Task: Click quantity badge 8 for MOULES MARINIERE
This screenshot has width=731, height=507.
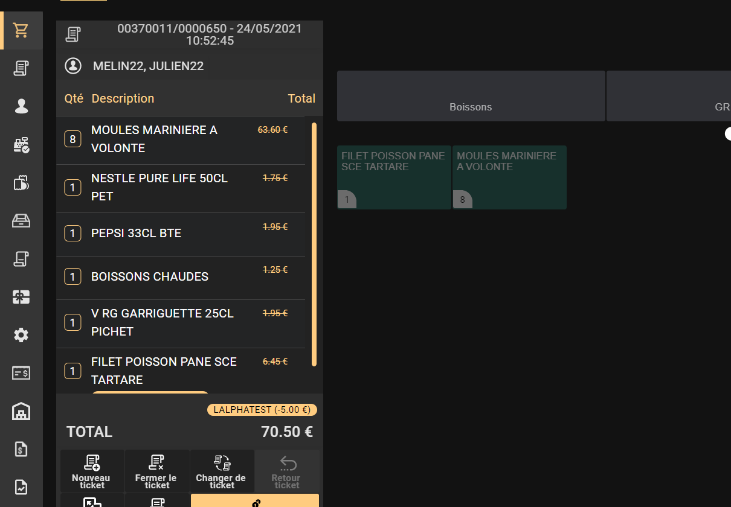Action: [72, 139]
